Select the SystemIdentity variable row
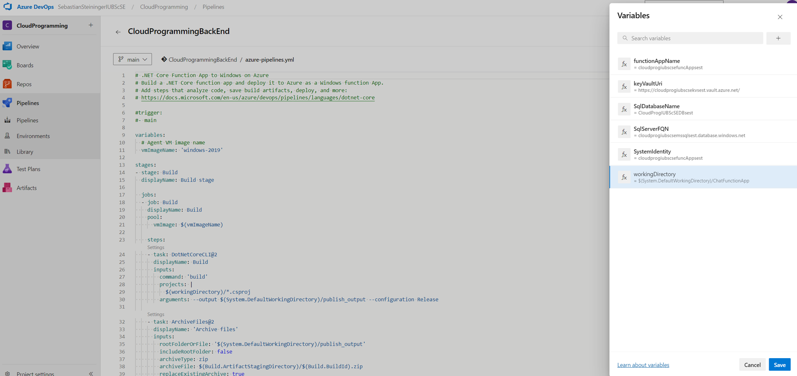The width and height of the screenshot is (797, 376). (703, 154)
